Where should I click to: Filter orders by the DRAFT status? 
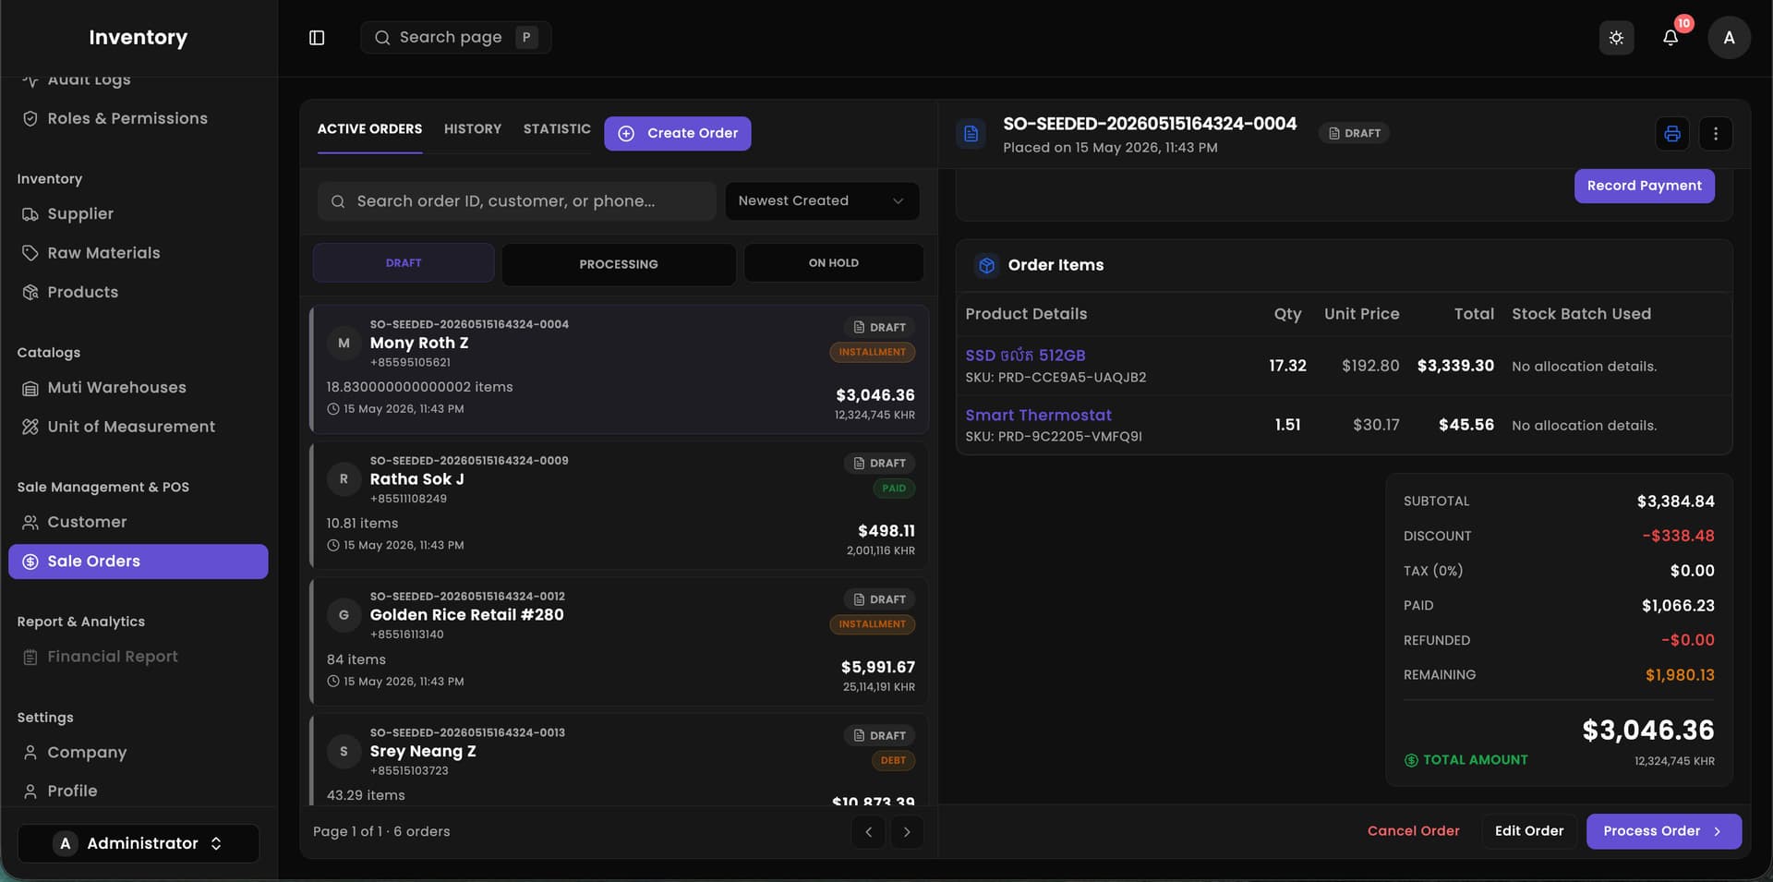tap(404, 263)
